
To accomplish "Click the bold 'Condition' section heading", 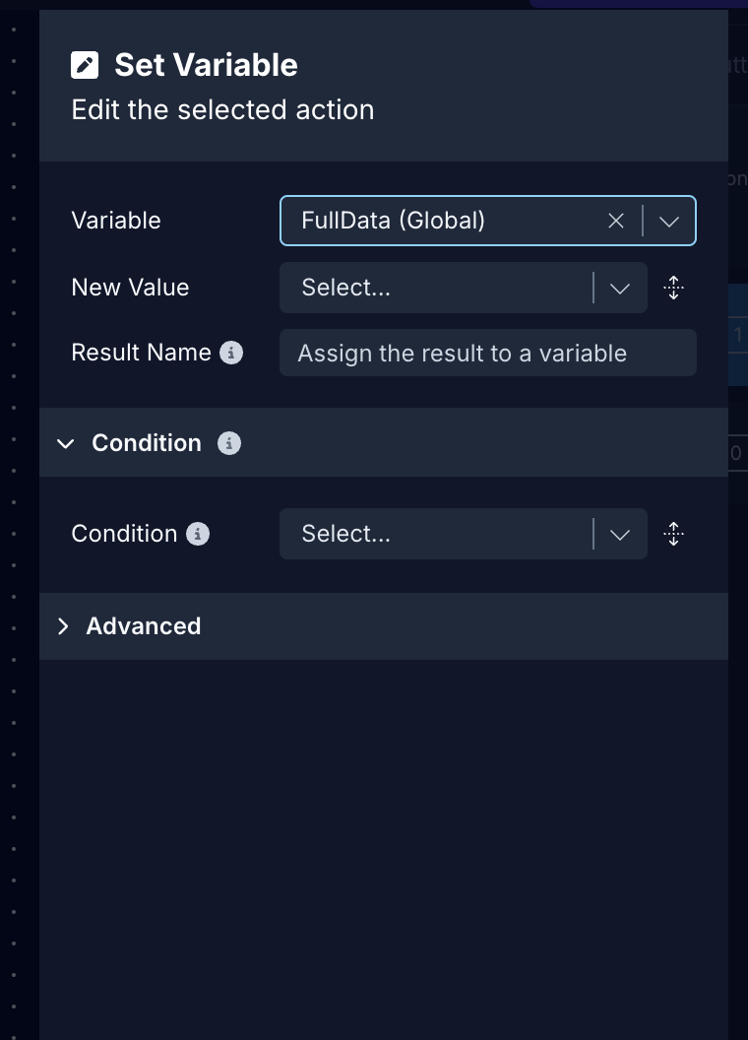I will [147, 443].
